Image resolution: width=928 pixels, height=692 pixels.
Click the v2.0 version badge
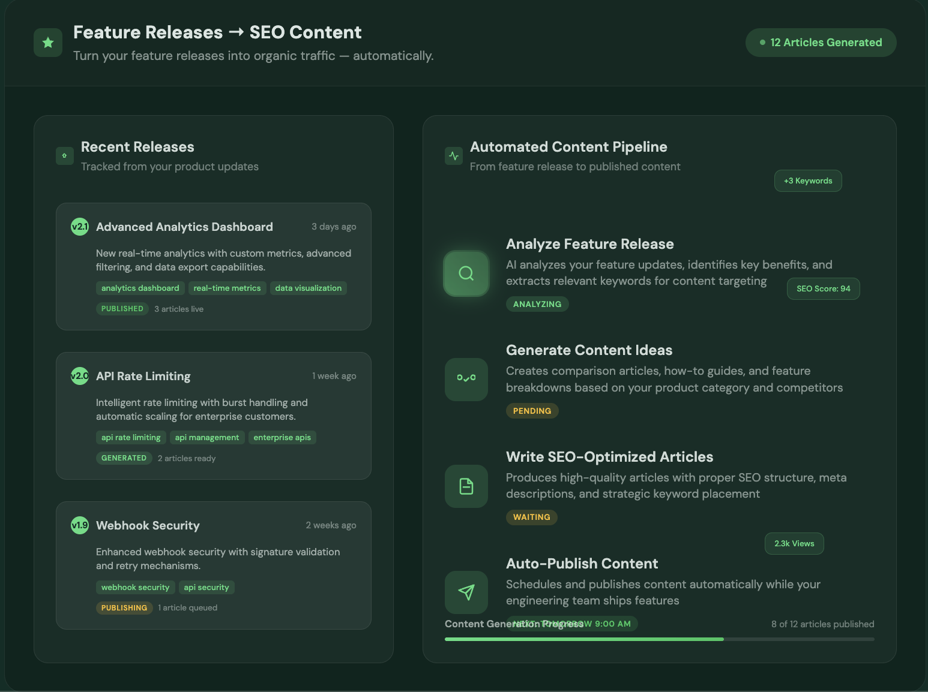click(80, 376)
